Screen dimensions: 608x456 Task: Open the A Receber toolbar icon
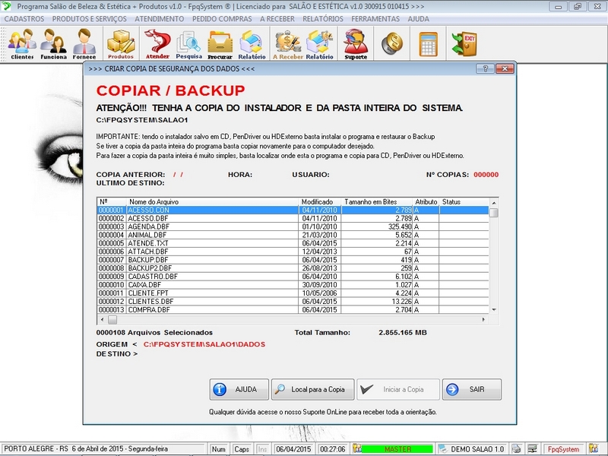[288, 43]
